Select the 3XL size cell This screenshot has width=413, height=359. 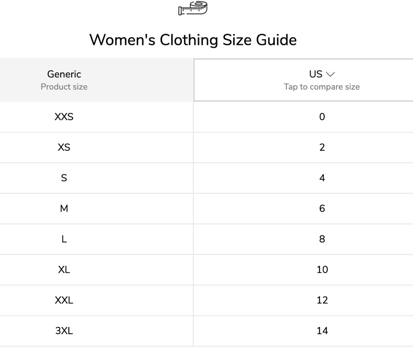pos(64,331)
